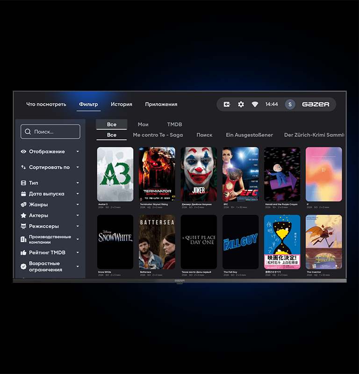
Task: Click the building icon beside Производственные компании
Action: 23,239
